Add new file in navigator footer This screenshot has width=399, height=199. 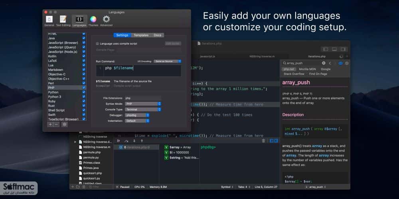click(x=73, y=187)
